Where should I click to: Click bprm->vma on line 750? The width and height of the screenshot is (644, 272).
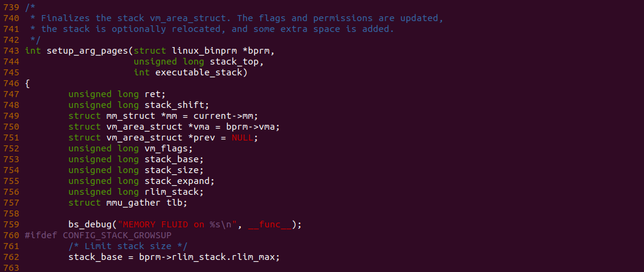(253, 127)
